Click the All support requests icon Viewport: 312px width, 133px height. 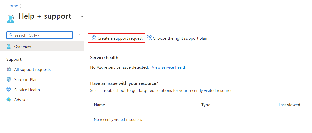point(9,69)
